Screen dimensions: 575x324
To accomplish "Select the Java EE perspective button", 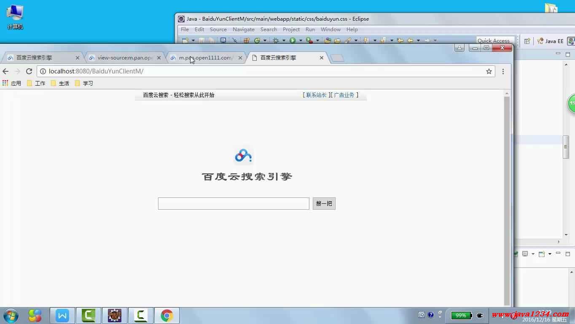I will coord(551,41).
